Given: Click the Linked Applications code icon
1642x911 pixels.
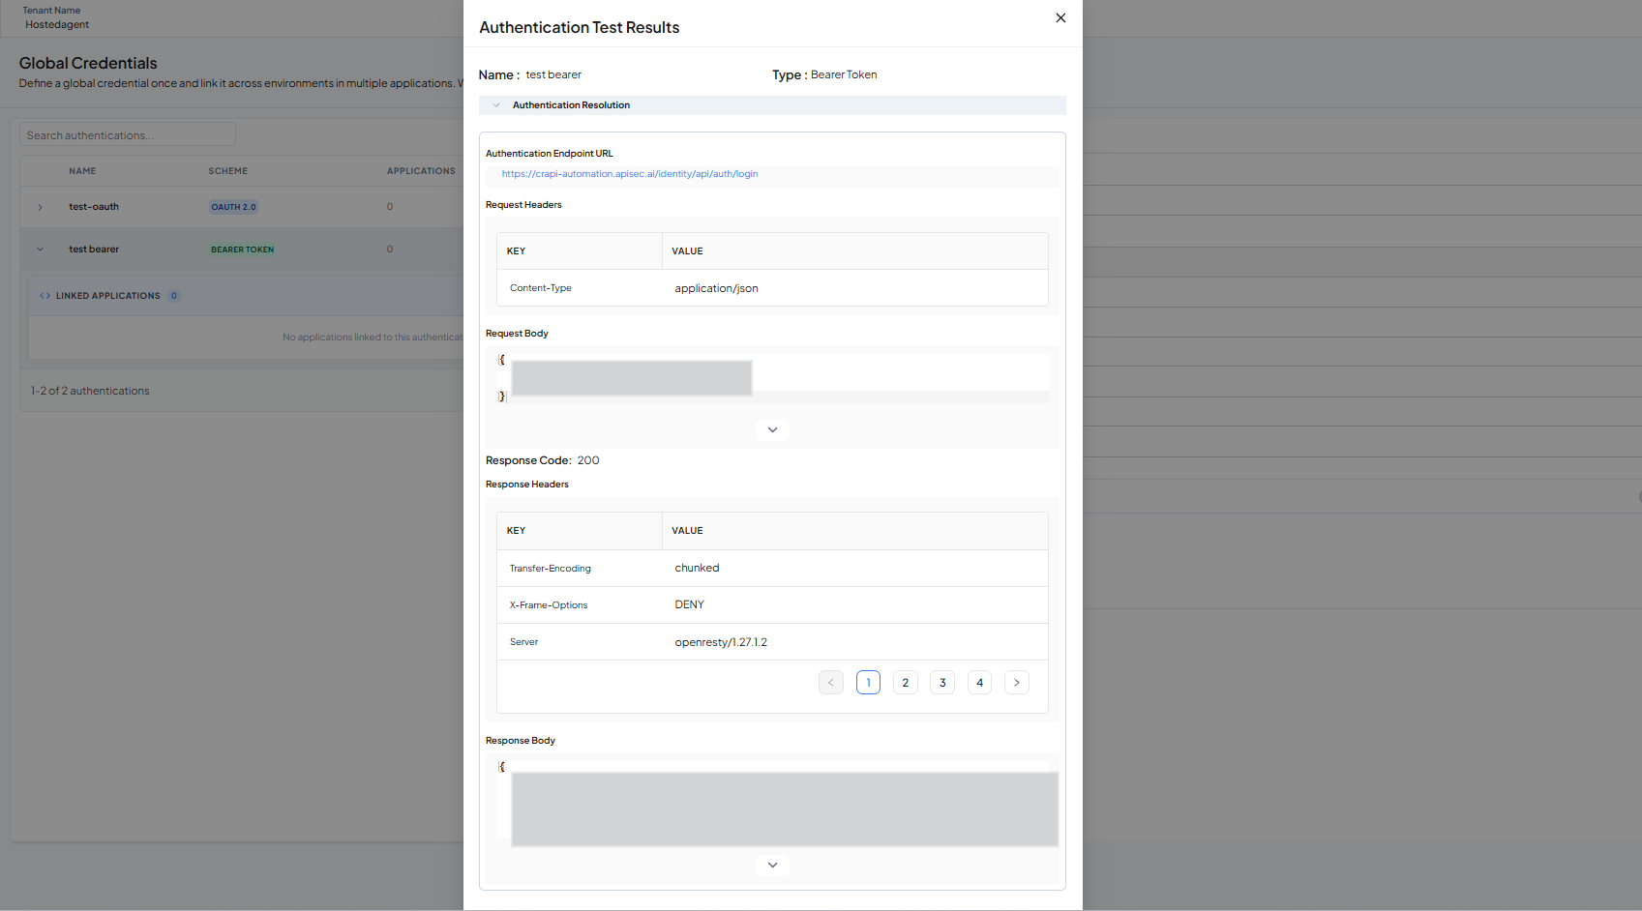Looking at the screenshot, I should 45,296.
